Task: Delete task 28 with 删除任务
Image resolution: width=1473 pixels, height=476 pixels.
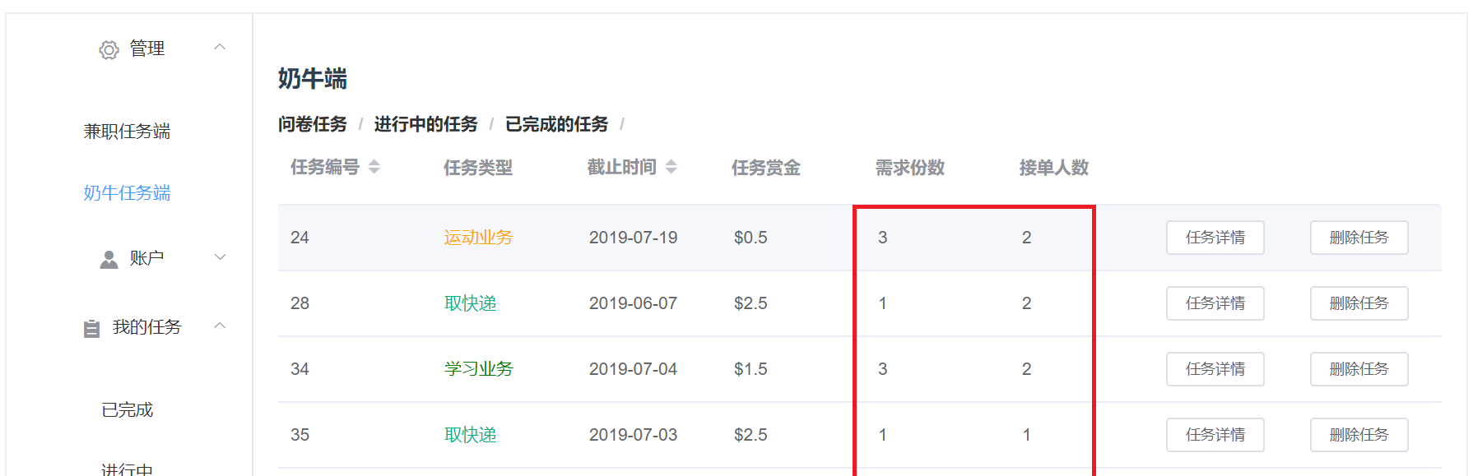Action: click(x=1359, y=303)
